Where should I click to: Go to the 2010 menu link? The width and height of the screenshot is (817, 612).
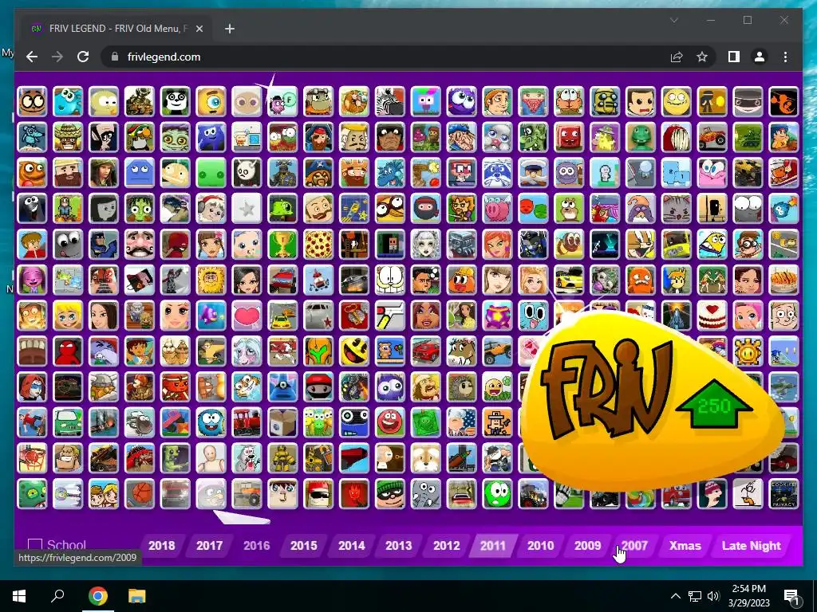pyautogui.click(x=540, y=545)
